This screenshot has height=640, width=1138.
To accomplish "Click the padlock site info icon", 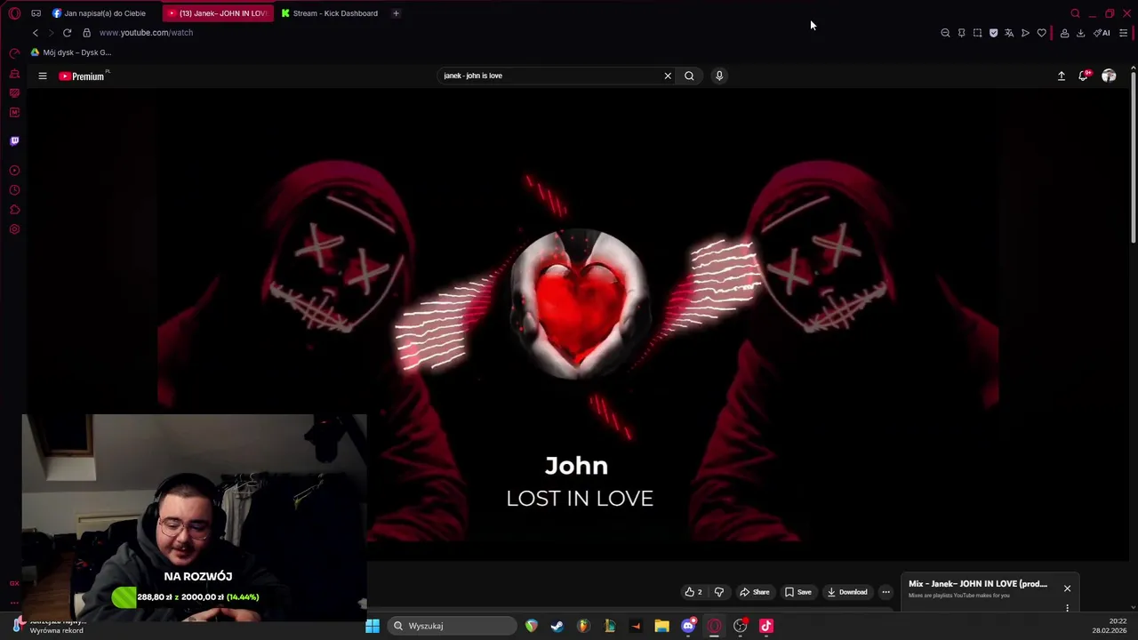I will point(86,33).
